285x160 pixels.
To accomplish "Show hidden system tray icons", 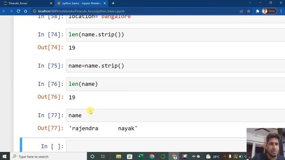I will coord(225,156).
